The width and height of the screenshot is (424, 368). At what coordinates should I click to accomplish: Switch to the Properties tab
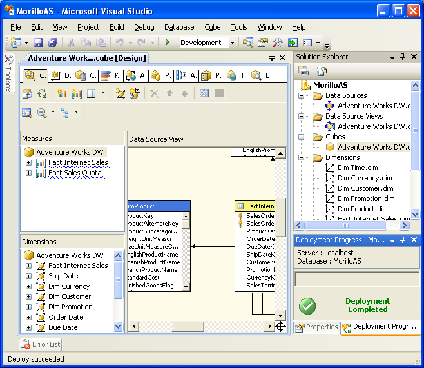pos(316,327)
